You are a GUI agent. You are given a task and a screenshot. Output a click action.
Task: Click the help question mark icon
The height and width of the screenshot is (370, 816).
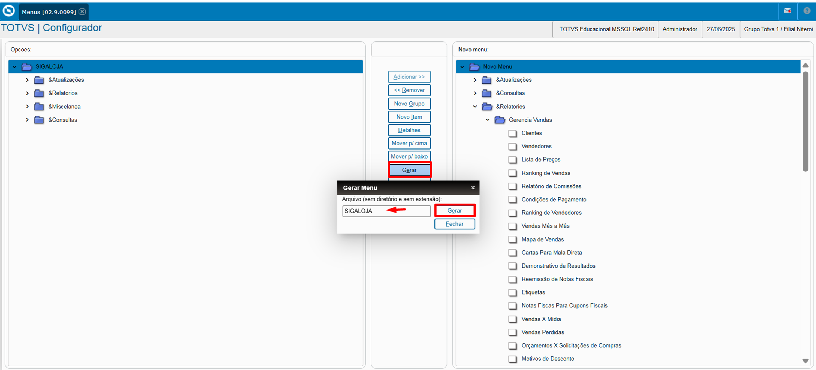tap(806, 11)
